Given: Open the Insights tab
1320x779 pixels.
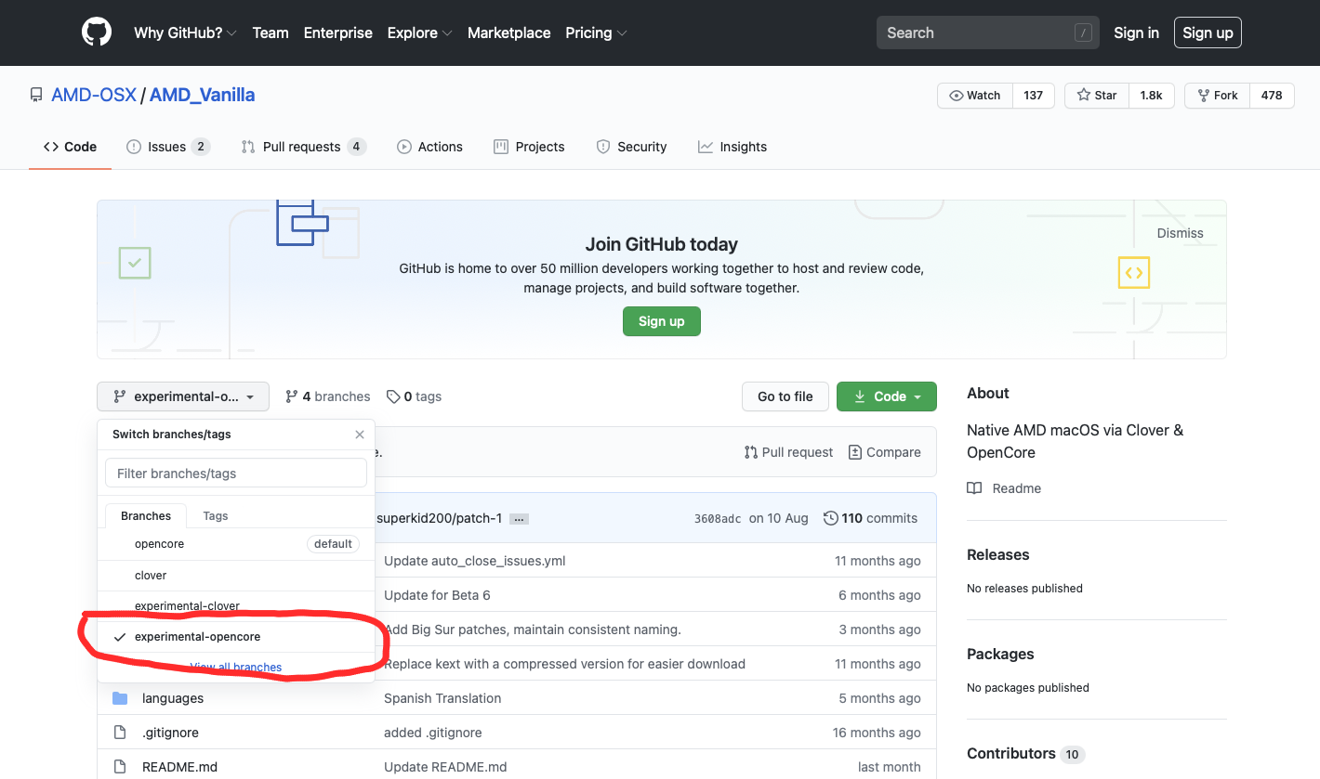Looking at the screenshot, I should tap(733, 147).
